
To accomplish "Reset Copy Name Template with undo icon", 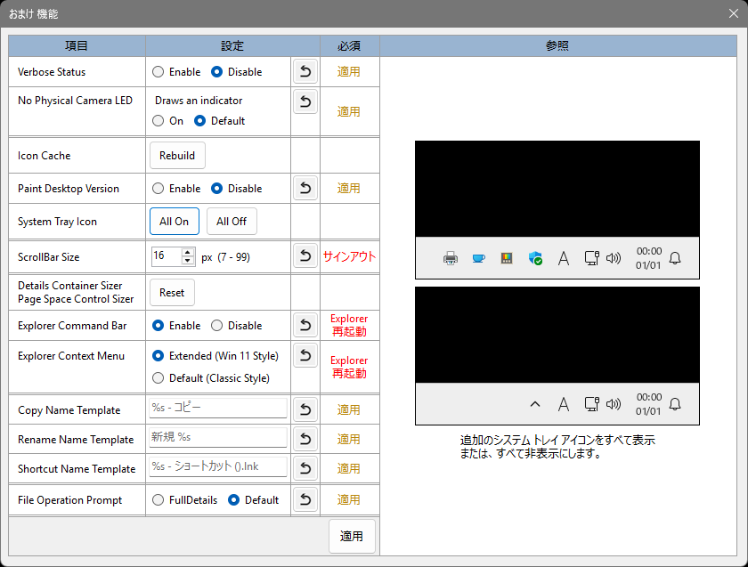I will click(x=305, y=409).
